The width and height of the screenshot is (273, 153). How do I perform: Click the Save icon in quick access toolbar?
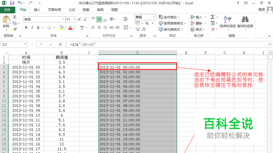[12, 3]
